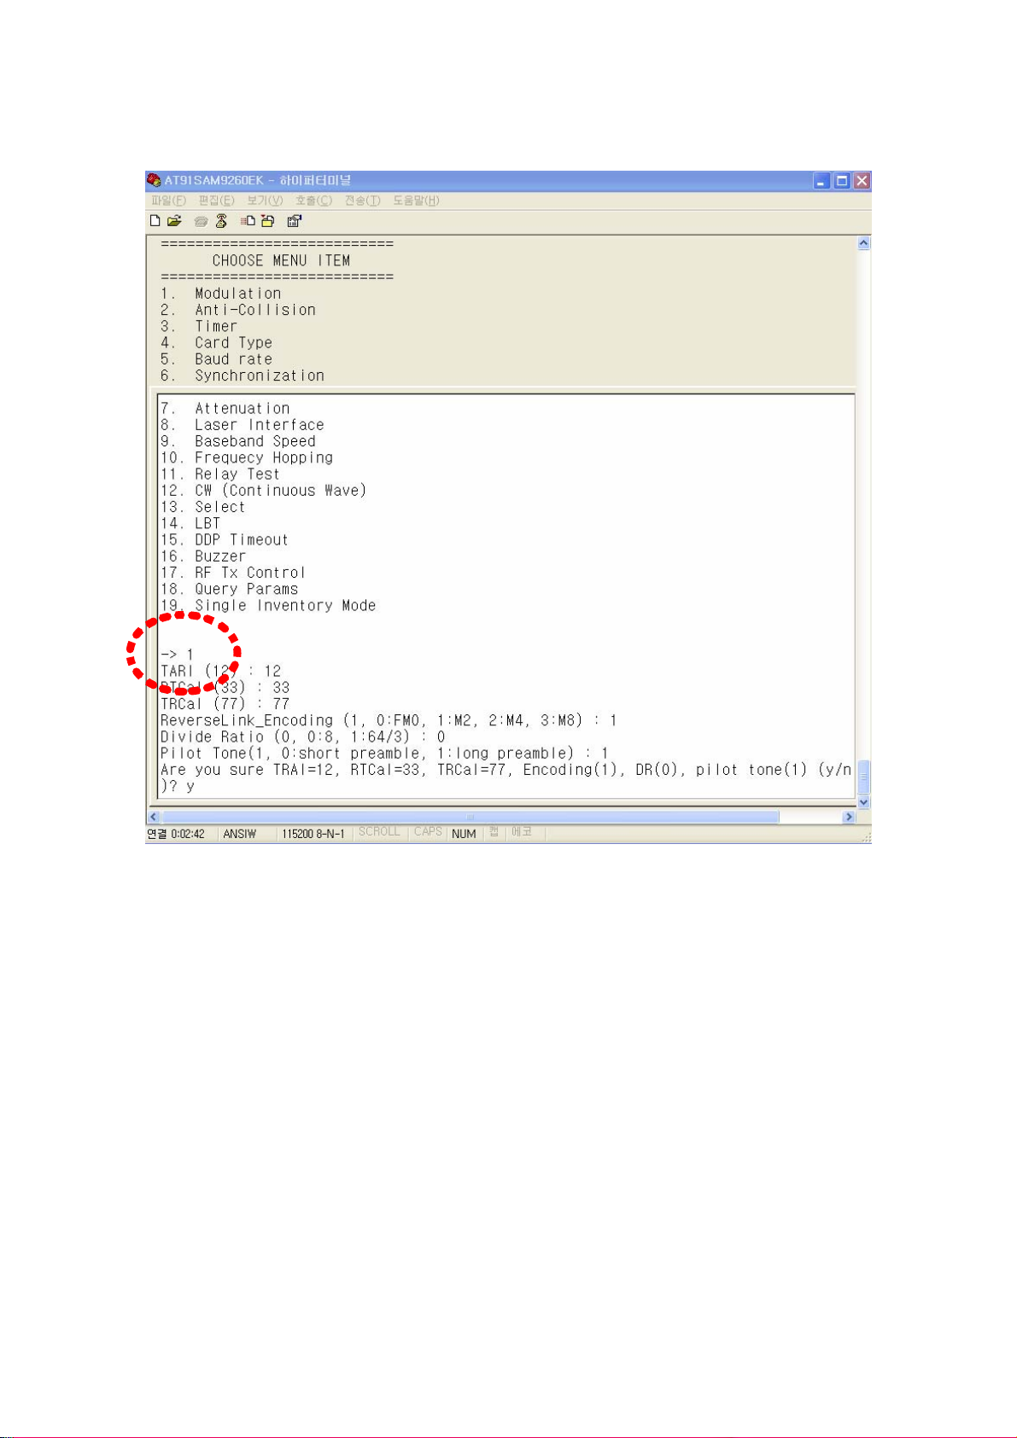
Task: Click the New connection toolbar icon
Action: tap(155, 221)
